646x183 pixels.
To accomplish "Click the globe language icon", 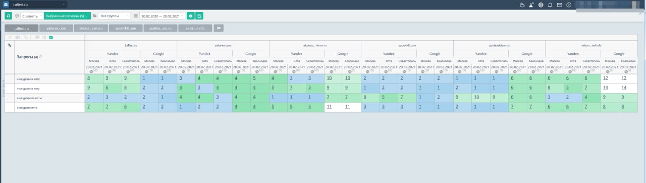I will [x=541, y=5].
